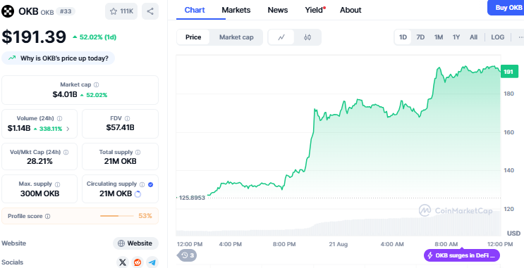Expand the Volume (24h) chevron arrow
This screenshot has height=268, width=524.
pyautogui.click(x=68, y=129)
